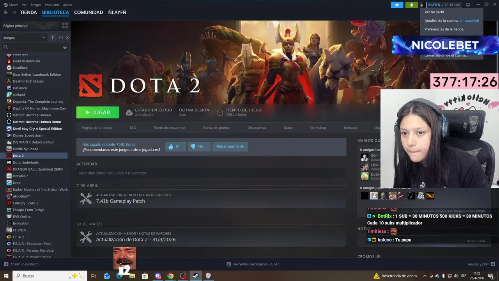Image resolution: width=499 pixels, height=281 pixels.
Task: Open Tienda de puntos link
Action: 216,128
